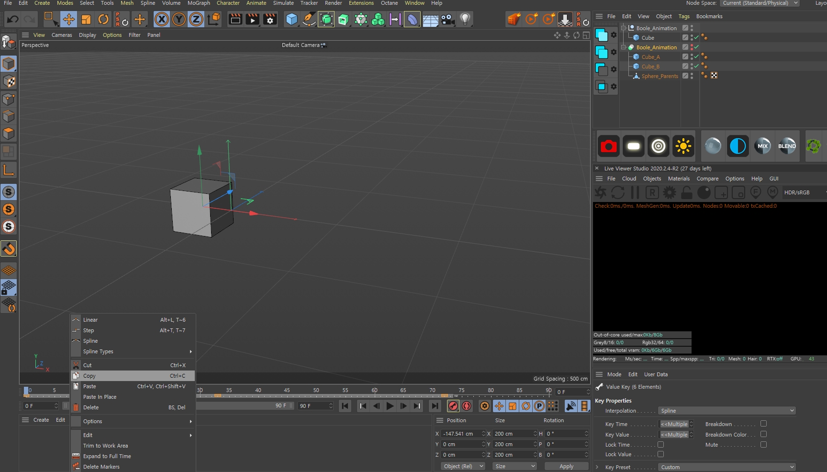Open the Object (Rel) dropdown
This screenshot has height=472, width=827.
463,466
